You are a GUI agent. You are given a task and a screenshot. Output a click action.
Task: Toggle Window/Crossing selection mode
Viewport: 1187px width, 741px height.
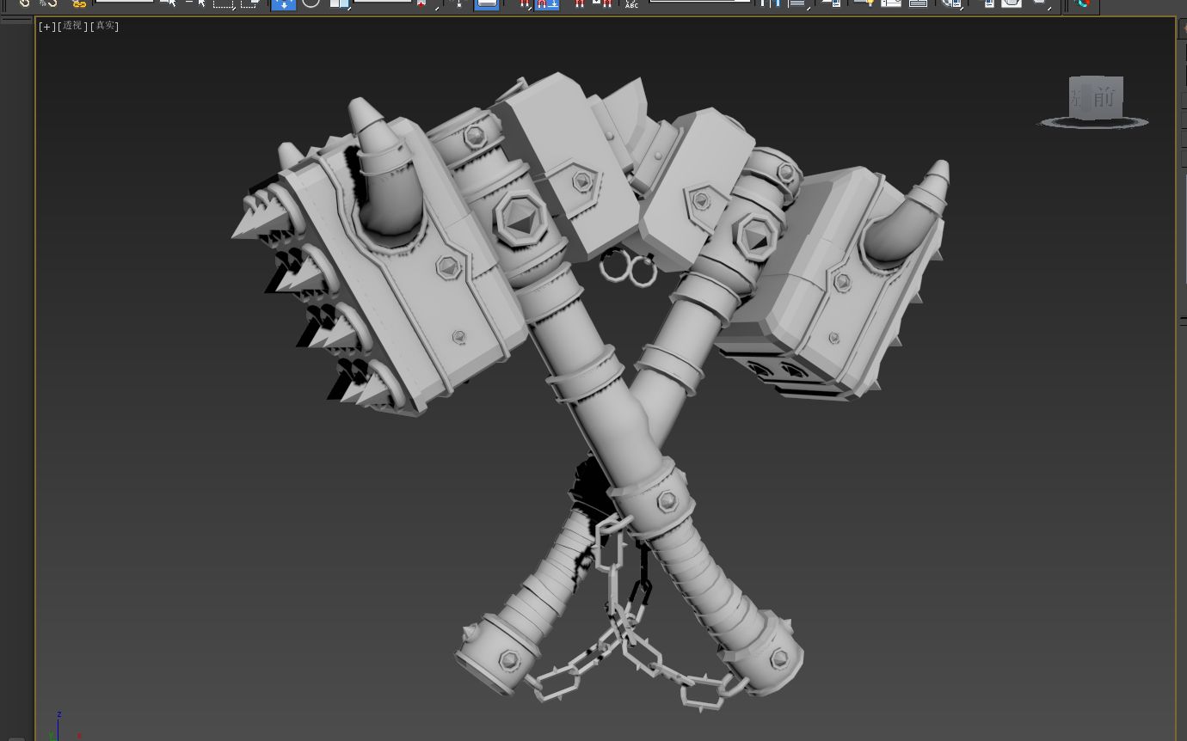250,3
